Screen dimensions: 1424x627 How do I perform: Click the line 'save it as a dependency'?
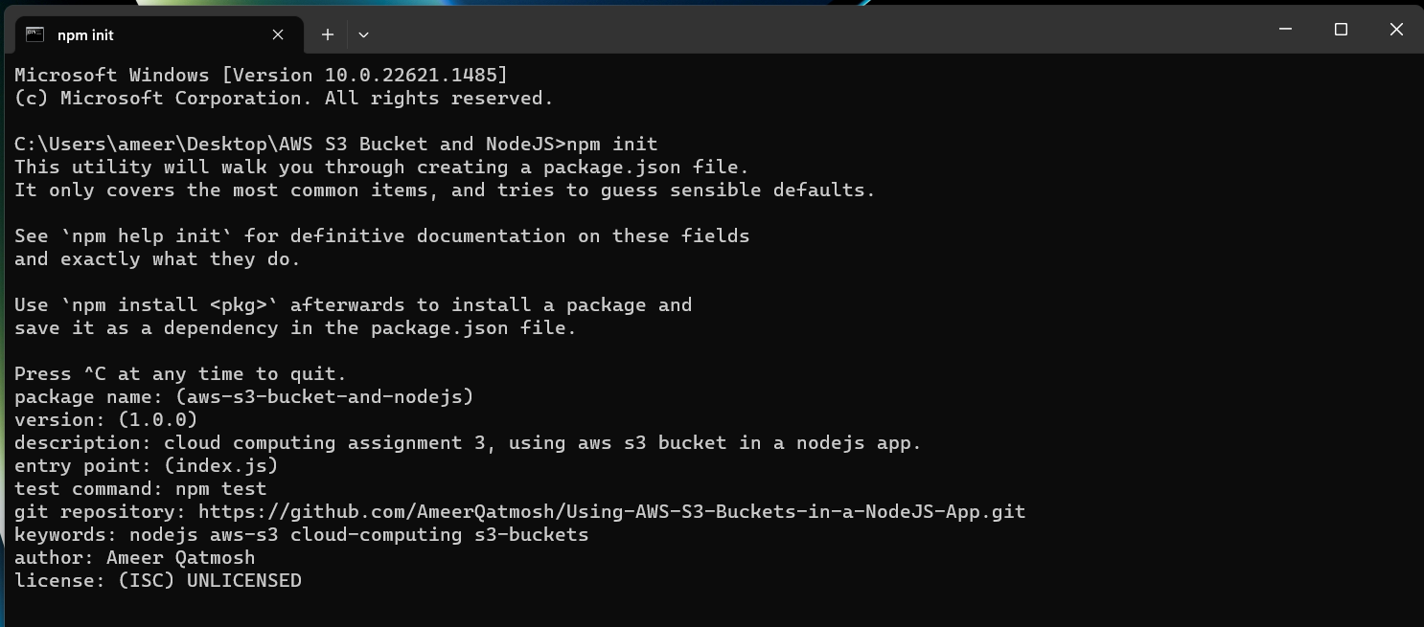pos(295,327)
